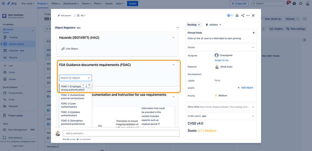
Task: Click Add shortcut in sidebar
Action: tap(15, 138)
